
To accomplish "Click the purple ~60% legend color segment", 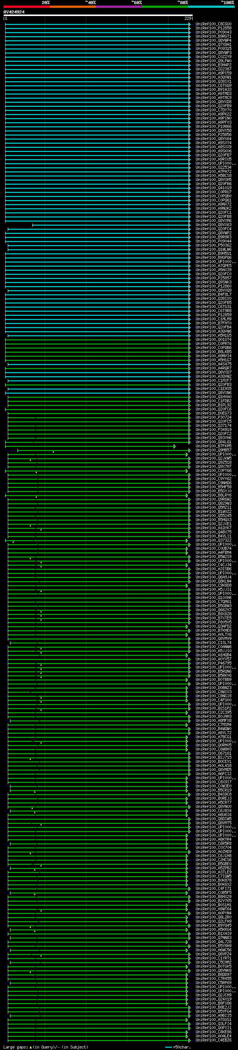I will click(119, 7).
